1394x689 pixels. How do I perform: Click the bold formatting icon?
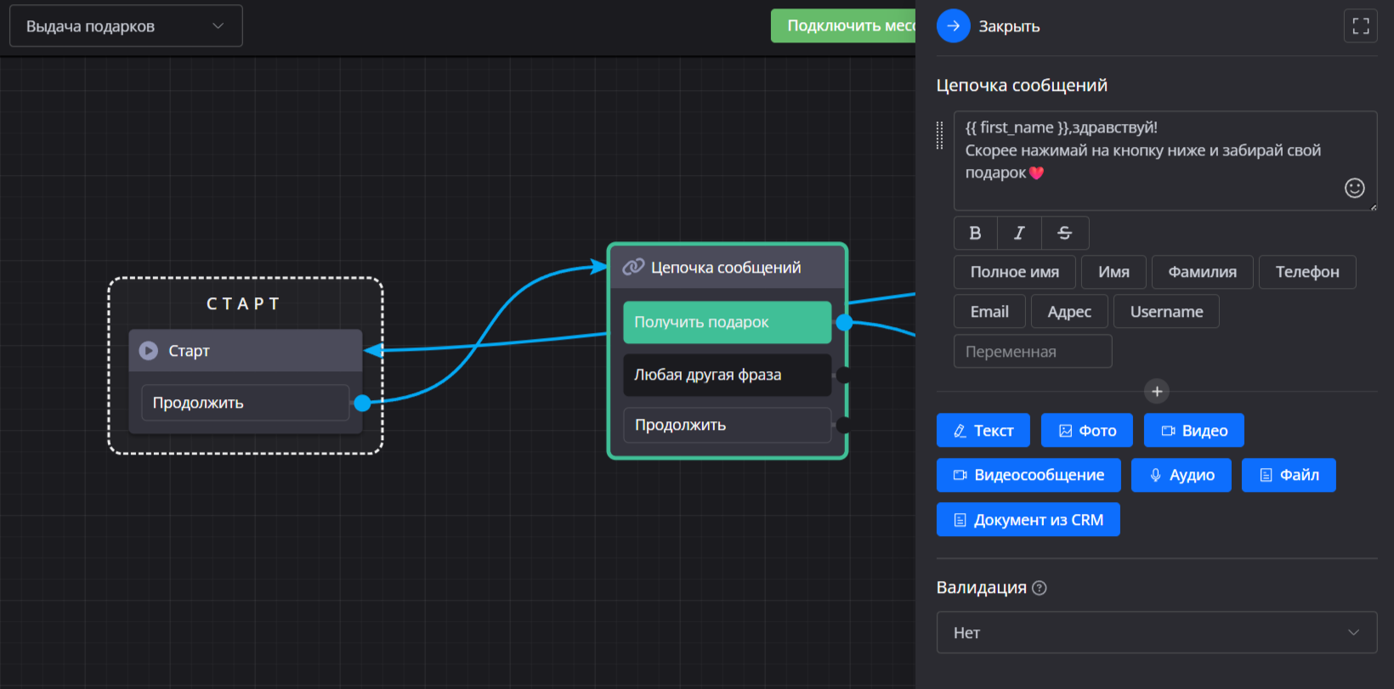pos(975,233)
